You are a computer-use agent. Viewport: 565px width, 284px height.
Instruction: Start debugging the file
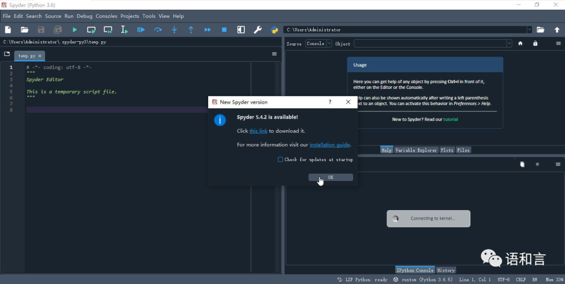pos(141,30)
